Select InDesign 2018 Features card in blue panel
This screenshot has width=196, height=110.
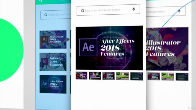[53, 62]
